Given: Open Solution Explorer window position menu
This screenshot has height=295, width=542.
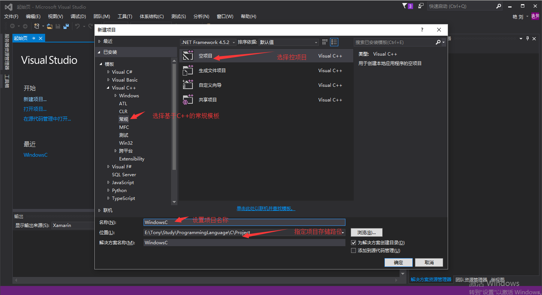Looking at the screenshot, I should pos(521,38).
